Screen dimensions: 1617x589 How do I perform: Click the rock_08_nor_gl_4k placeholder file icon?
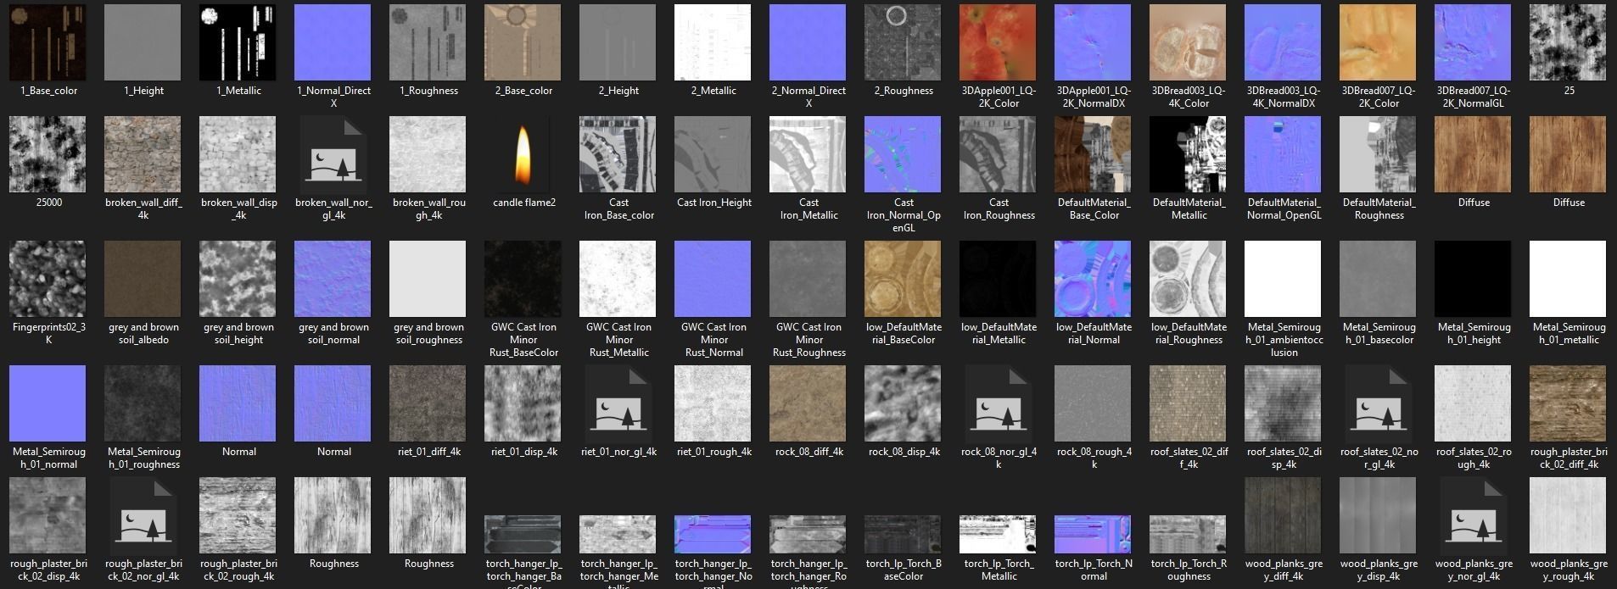tap(999, 403)
